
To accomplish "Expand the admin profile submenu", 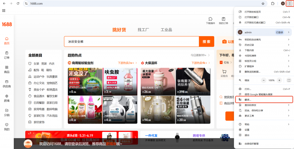I will click(x=264, y=32).
